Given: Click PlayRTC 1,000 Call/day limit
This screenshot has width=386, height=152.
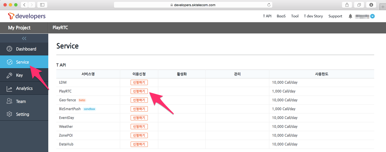Looking at the screenshot, I should pos(284,91).
